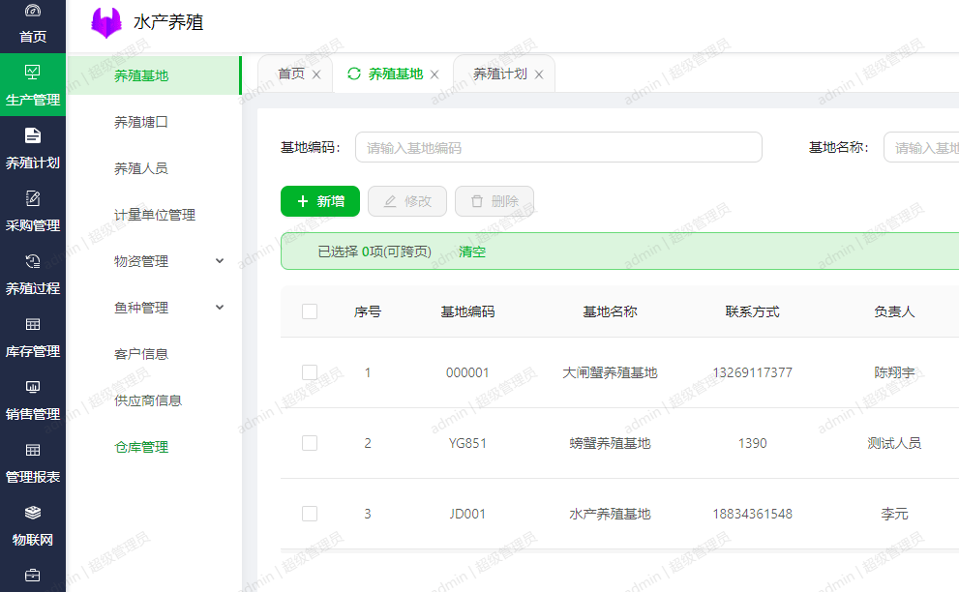Click base code JD001 cell
The image size is (959, 592).
pos(467,514)
